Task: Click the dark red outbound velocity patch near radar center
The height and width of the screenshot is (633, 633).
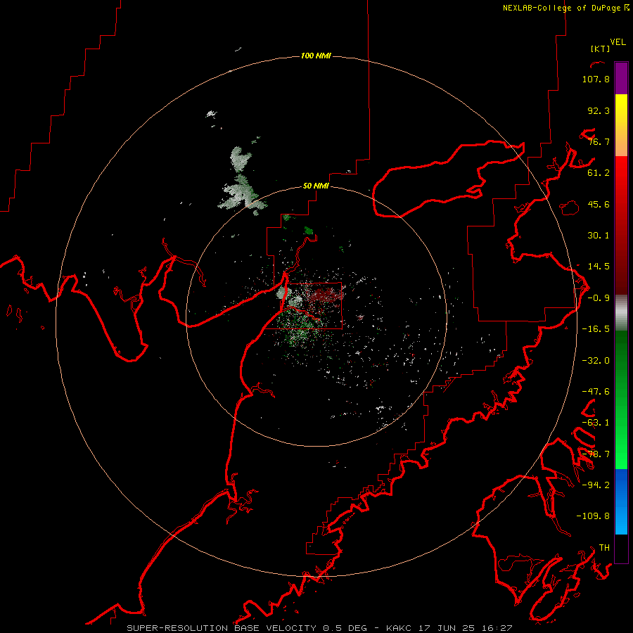Action: (326, 295)
